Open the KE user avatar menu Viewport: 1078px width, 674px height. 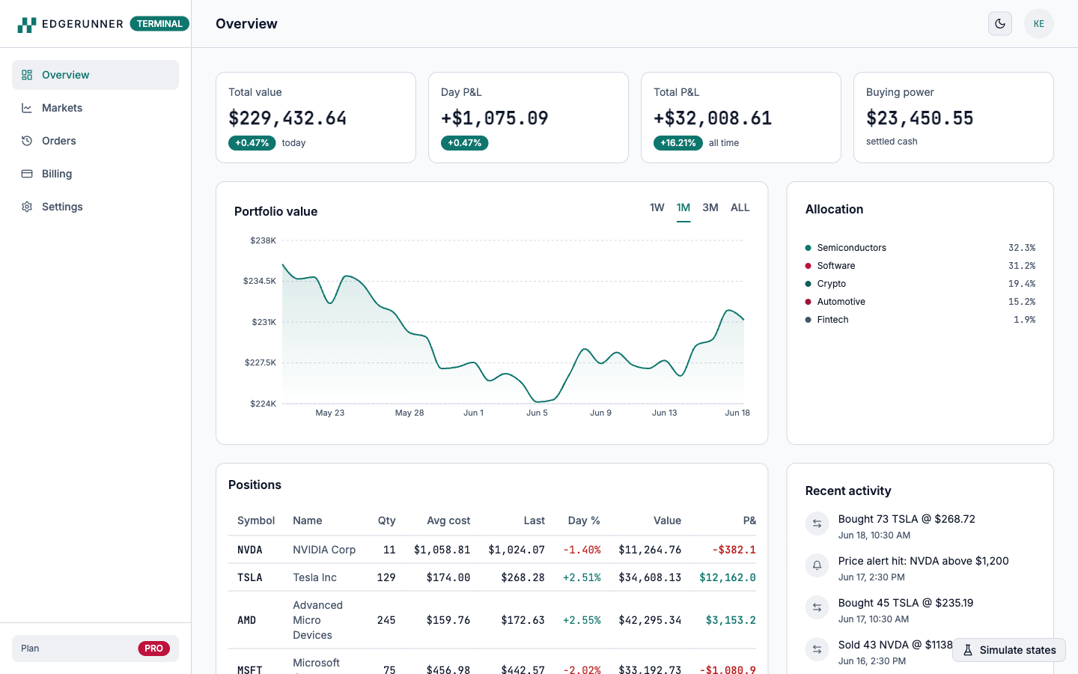1039,24
